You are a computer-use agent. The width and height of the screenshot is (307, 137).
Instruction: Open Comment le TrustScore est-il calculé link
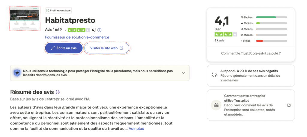(x=251, y=53)
